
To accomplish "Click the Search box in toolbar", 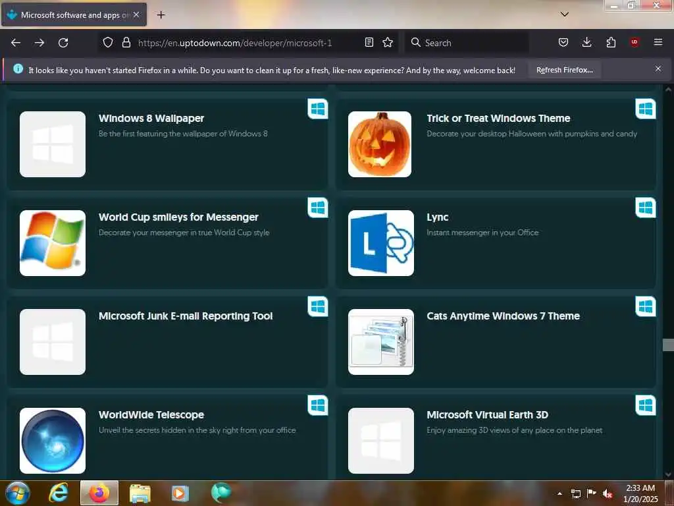I will (x=467, y=43).
